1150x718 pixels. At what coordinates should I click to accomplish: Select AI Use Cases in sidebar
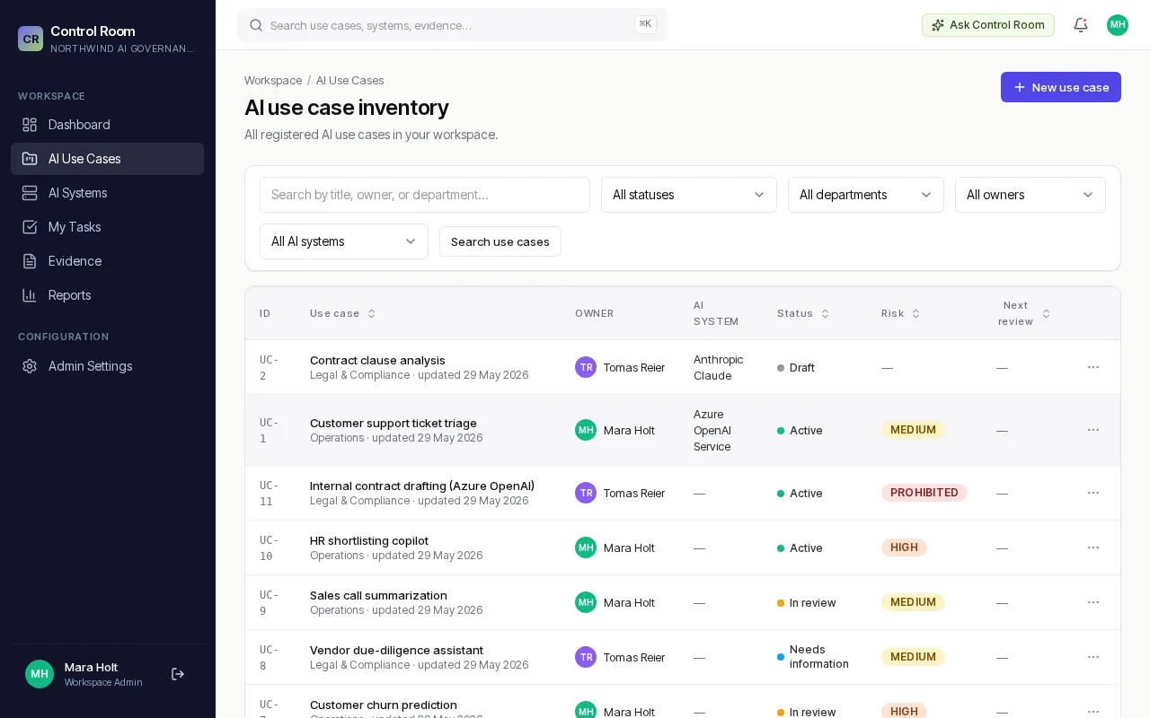(x=108, y=159)
